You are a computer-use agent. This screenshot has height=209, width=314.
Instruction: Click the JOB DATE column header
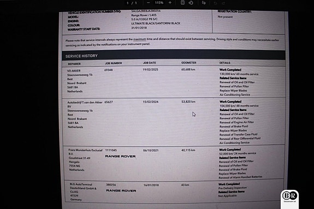click(x=150, y=63)
